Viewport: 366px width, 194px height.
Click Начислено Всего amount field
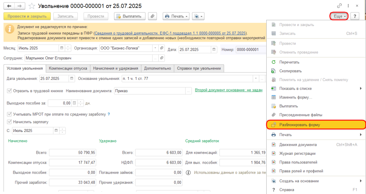[73, 153]
